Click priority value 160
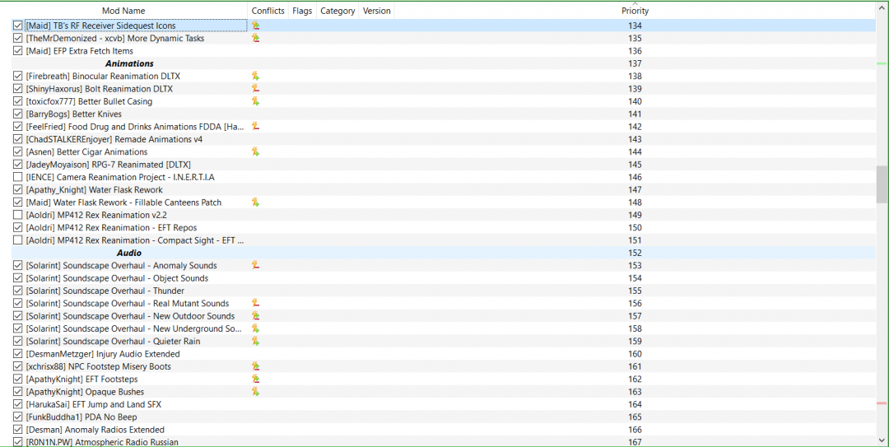This screenshot has height=447, width=889. coord(635,354)
